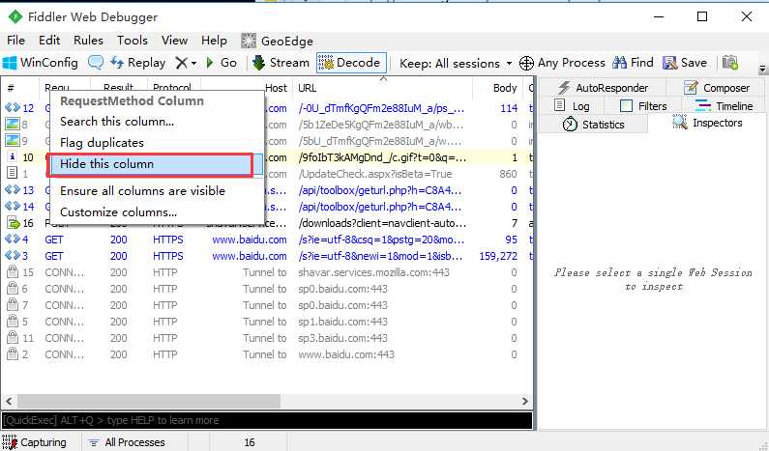Click the Any Process crosshair icon

tap(526, 63)
